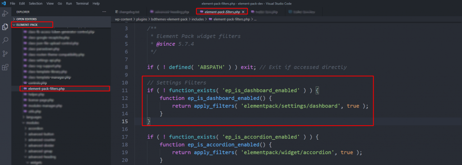Viewport: 462px width, 165px height.
Task: Open the Terminal menu
Action: [x=82, y=4]
